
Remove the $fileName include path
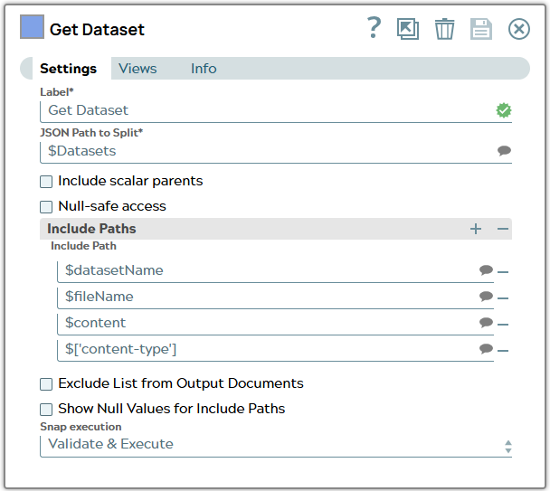pyautogui.click(x=503, y=298)
